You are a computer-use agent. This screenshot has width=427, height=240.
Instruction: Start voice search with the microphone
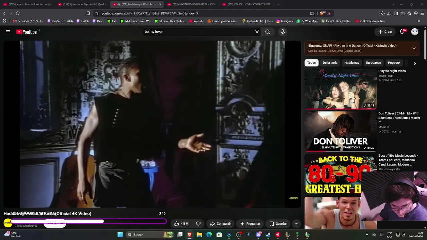(283, 32)
